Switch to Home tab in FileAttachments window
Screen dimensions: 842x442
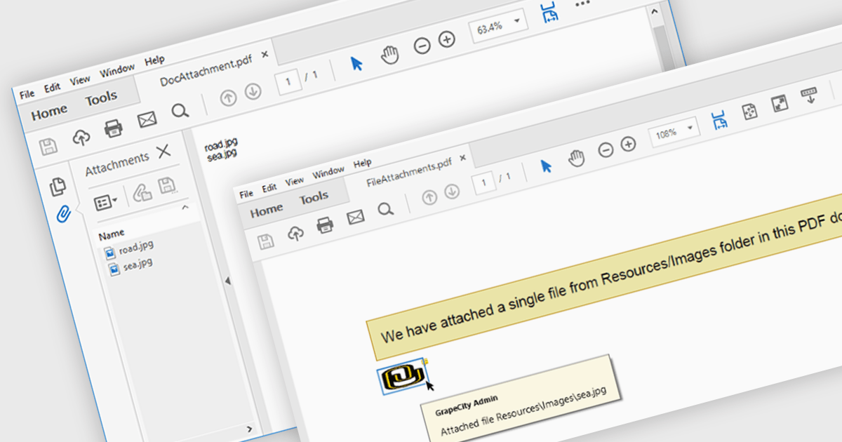[x=267, y=210]
